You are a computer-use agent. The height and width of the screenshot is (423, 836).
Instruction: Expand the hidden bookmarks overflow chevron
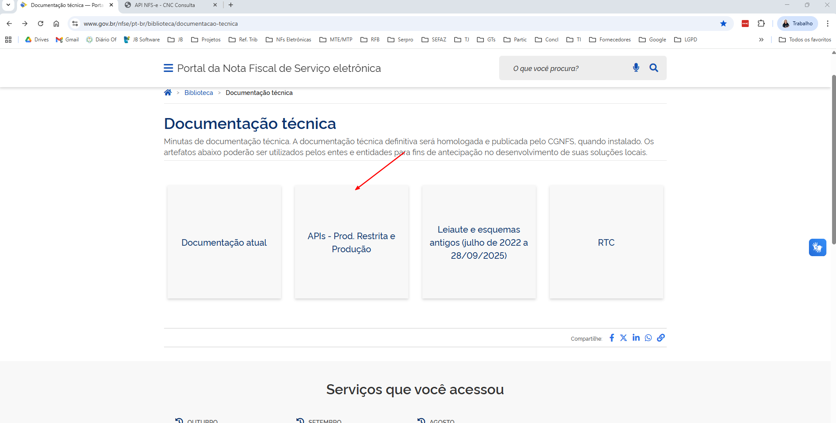[x=761, y=40]
